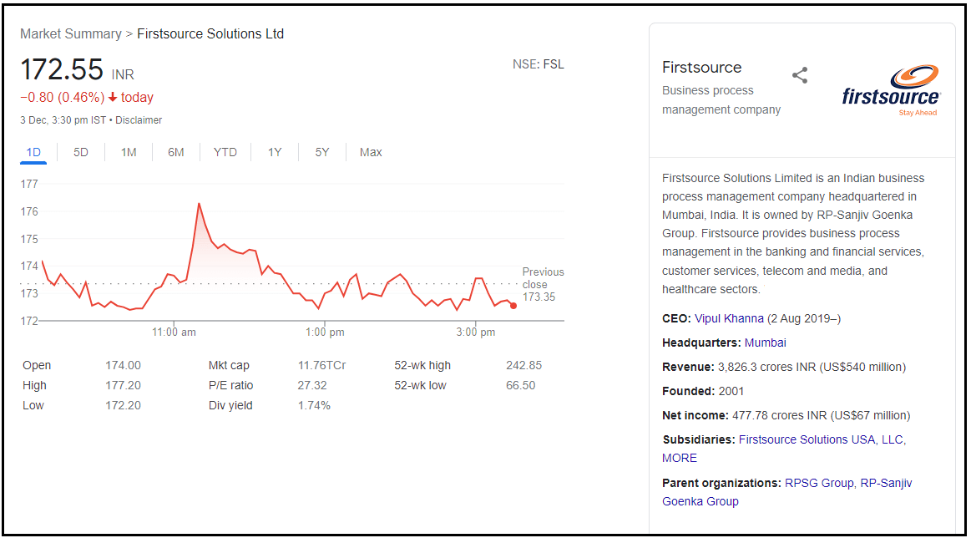Click the Firstsource panel title
Image resolution: width=971 pixels, height=538 pixels.
coord(701,67)
